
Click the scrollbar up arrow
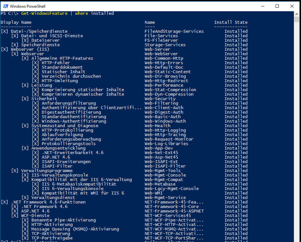[x=296, y=14]
